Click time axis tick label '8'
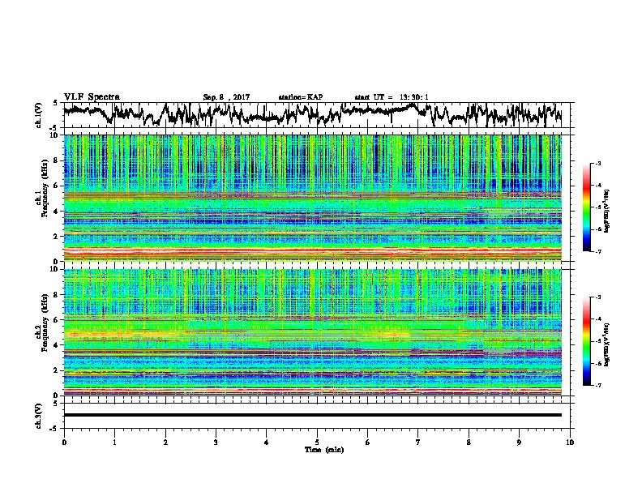 tap(469, 443)
